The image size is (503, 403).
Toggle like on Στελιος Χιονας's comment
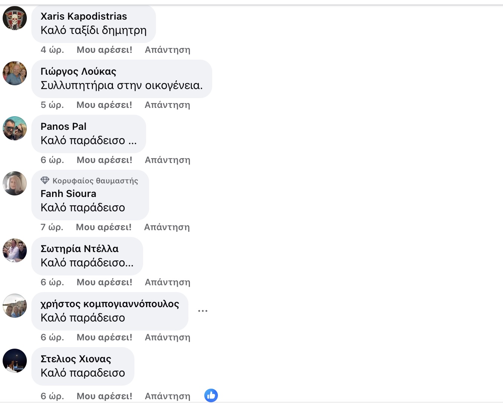pos(104,396)
